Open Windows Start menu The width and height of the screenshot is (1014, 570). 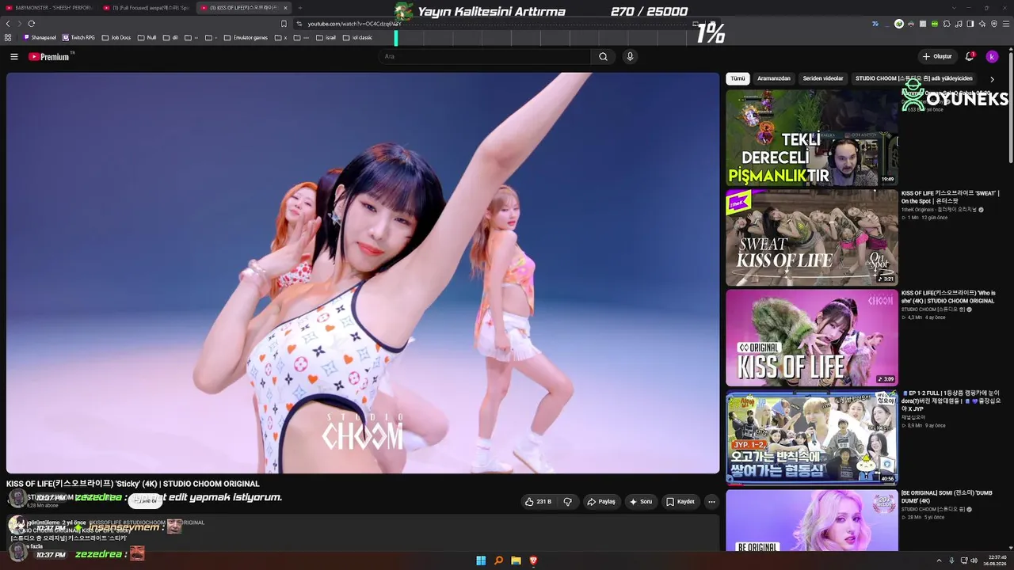pos(481,560)
